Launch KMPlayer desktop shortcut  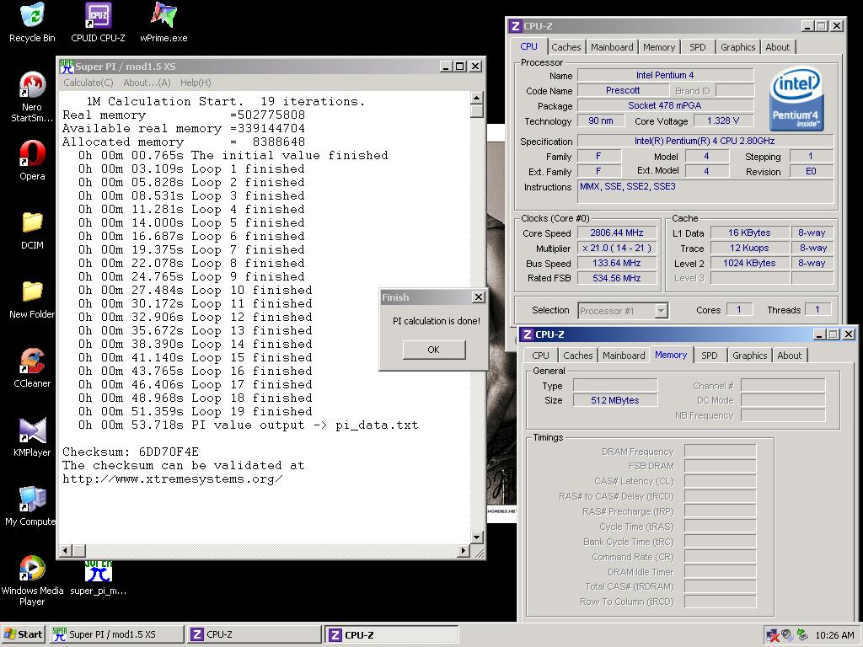tap(32, 437)
